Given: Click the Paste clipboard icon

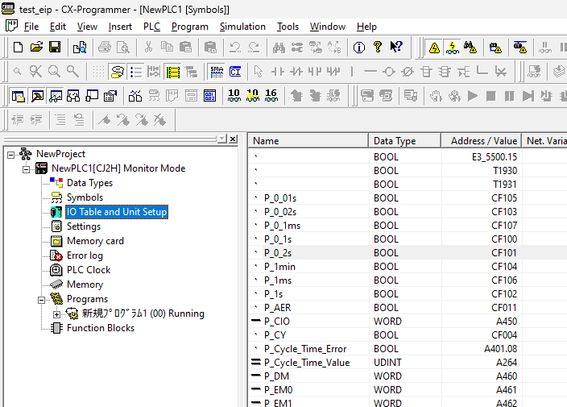Looking at the screenshot, I should [185, 47].
